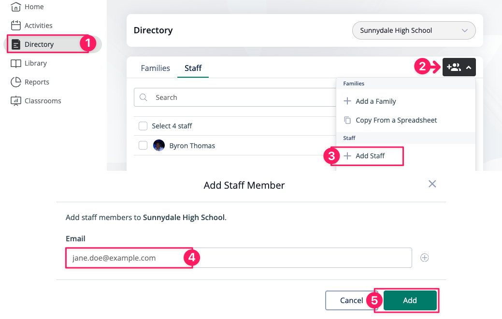Click the search magnifier icon

(143, 97)
